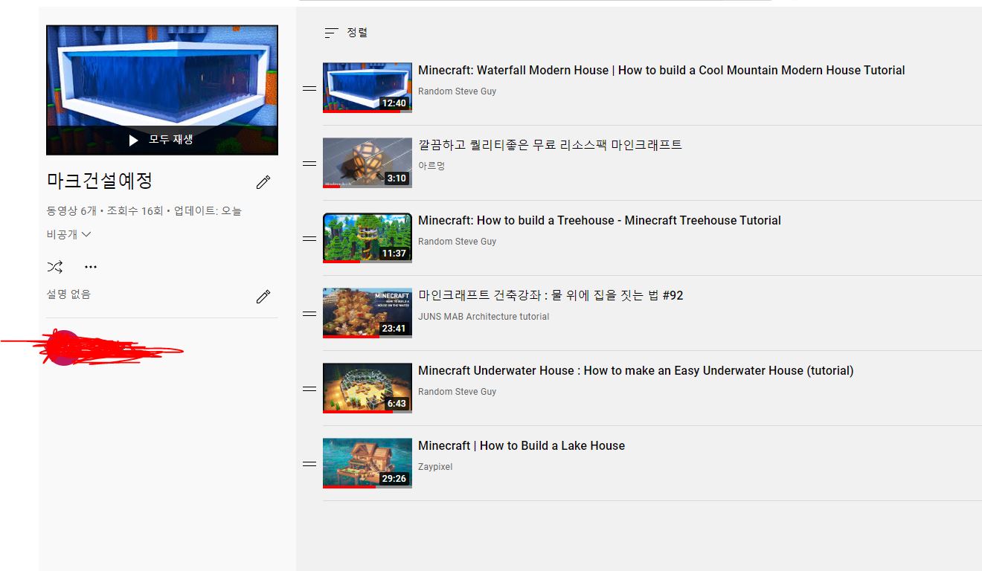The width and height of the screenshot is (982, 571).
Task: Open the Waterfall Modern House video title
Action: tap(661, 71)
